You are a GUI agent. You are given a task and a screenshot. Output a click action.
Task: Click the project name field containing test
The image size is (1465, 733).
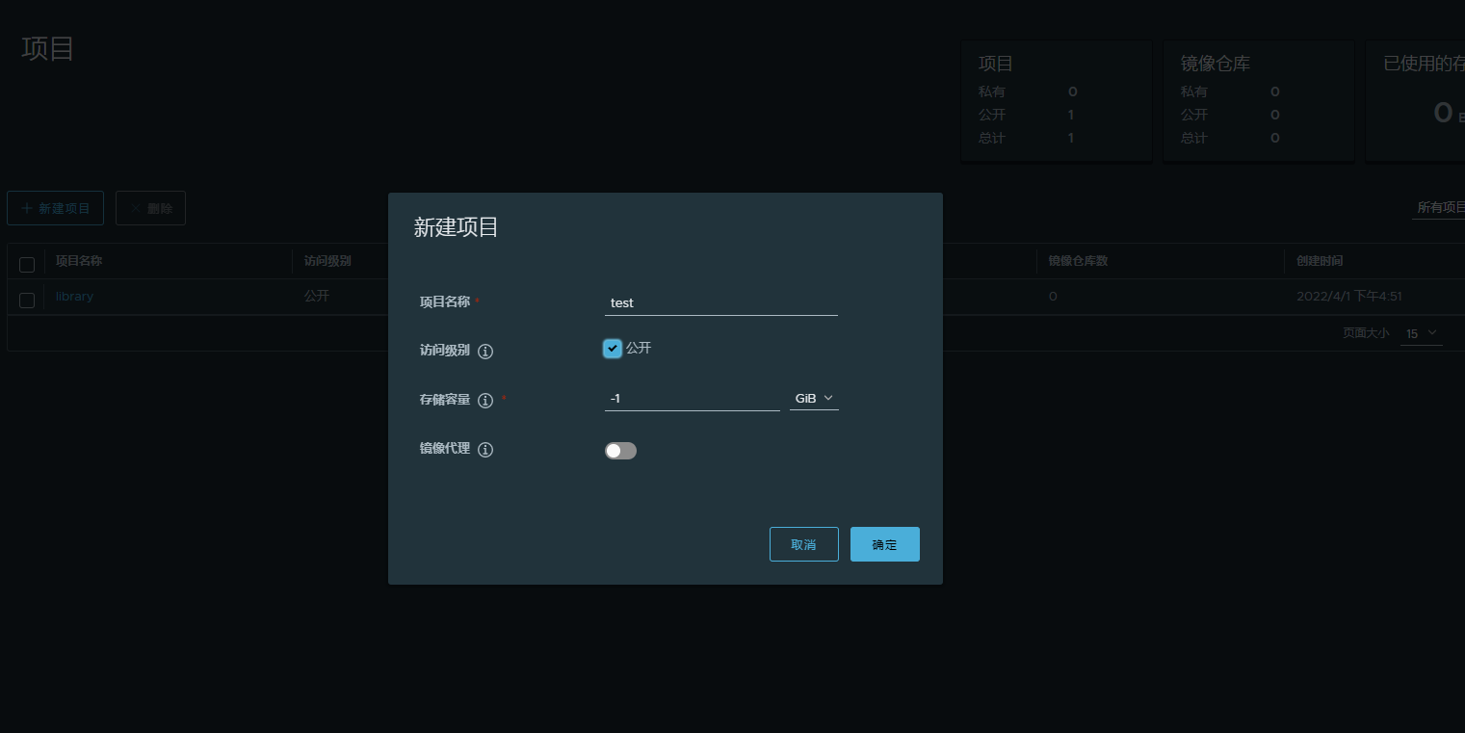tap(721, 302)
